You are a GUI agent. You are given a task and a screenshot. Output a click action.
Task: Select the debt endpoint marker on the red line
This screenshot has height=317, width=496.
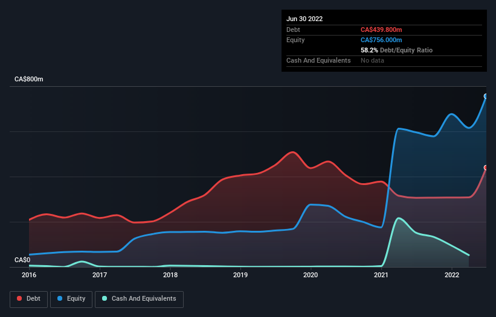(x=486, y=168)
